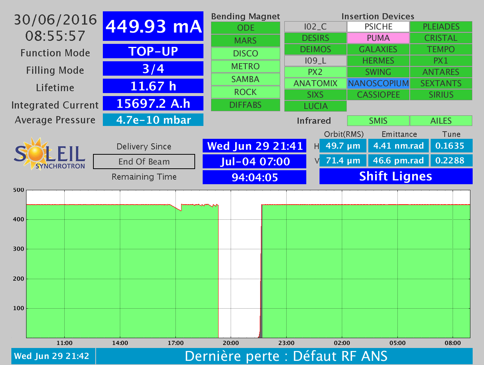Image resolution: width=484 pixels, height=365 pixels.
Task: Click the SWING beamline box
Action: [378, 72]
